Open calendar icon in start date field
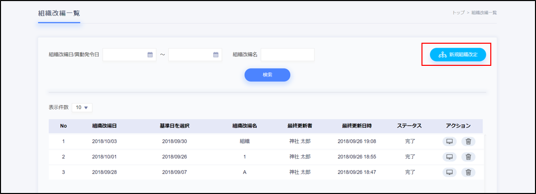The height and width of the screenshot is (194, 536). (150, 55)
